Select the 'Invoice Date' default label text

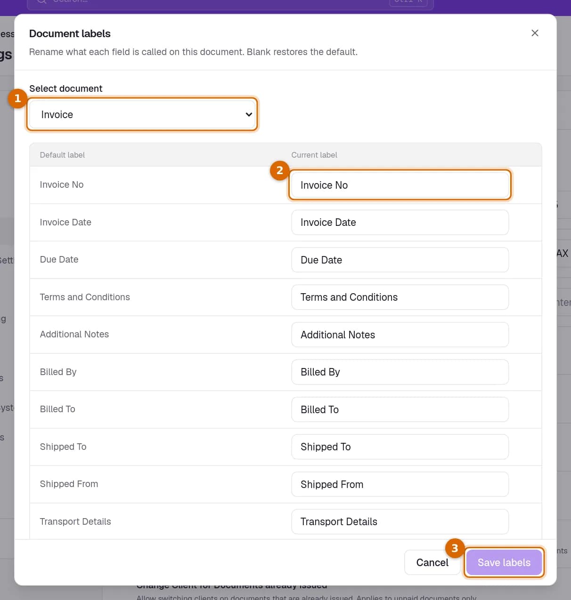pyautogui.click(x=65, y=222)
